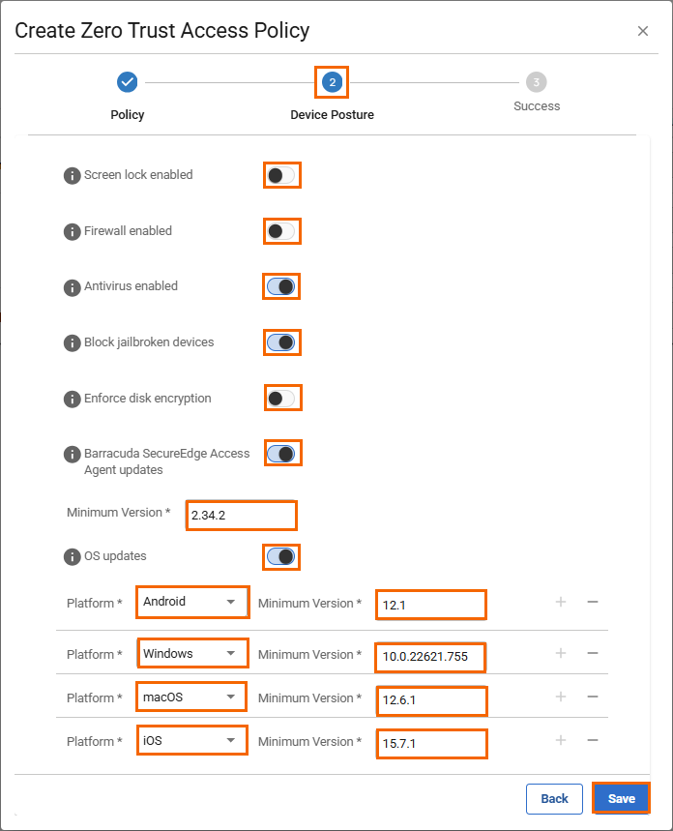Click minus icon on the iOS row

pos(593,741)
